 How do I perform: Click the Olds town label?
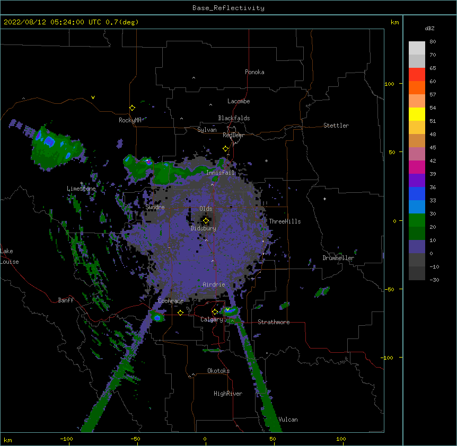point(206,209)
